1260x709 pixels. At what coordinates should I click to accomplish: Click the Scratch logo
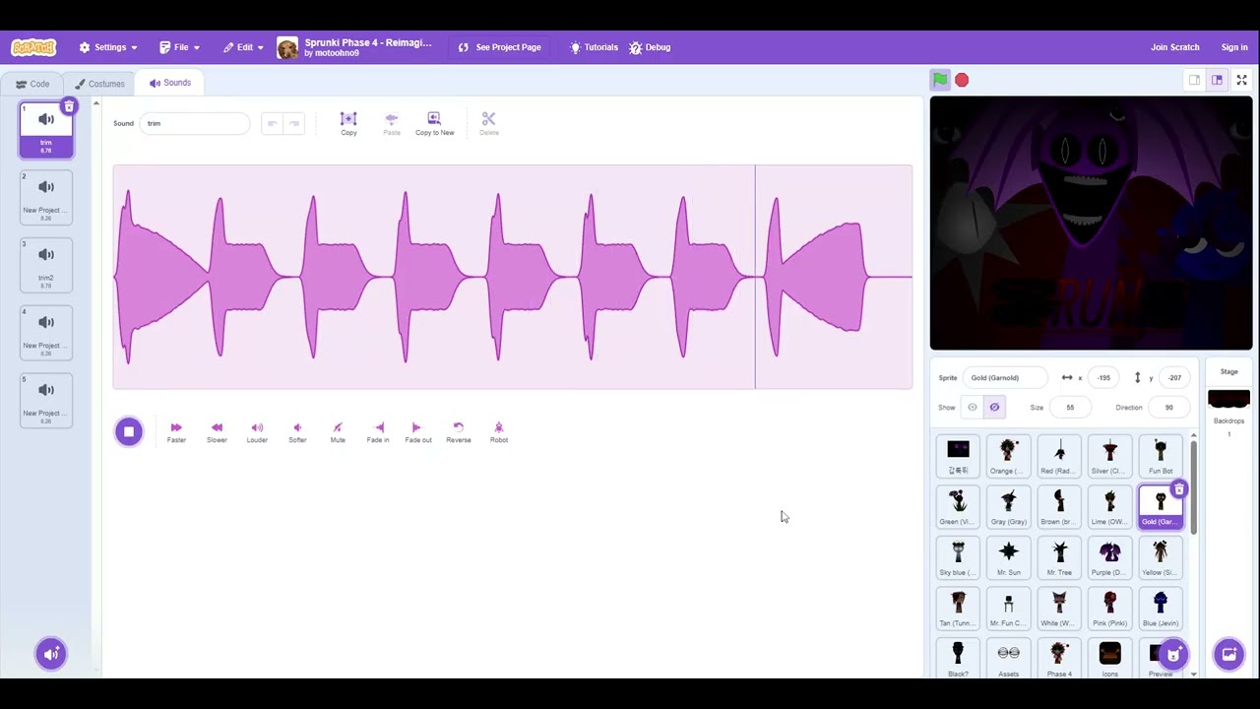click(x=33, y=47)
